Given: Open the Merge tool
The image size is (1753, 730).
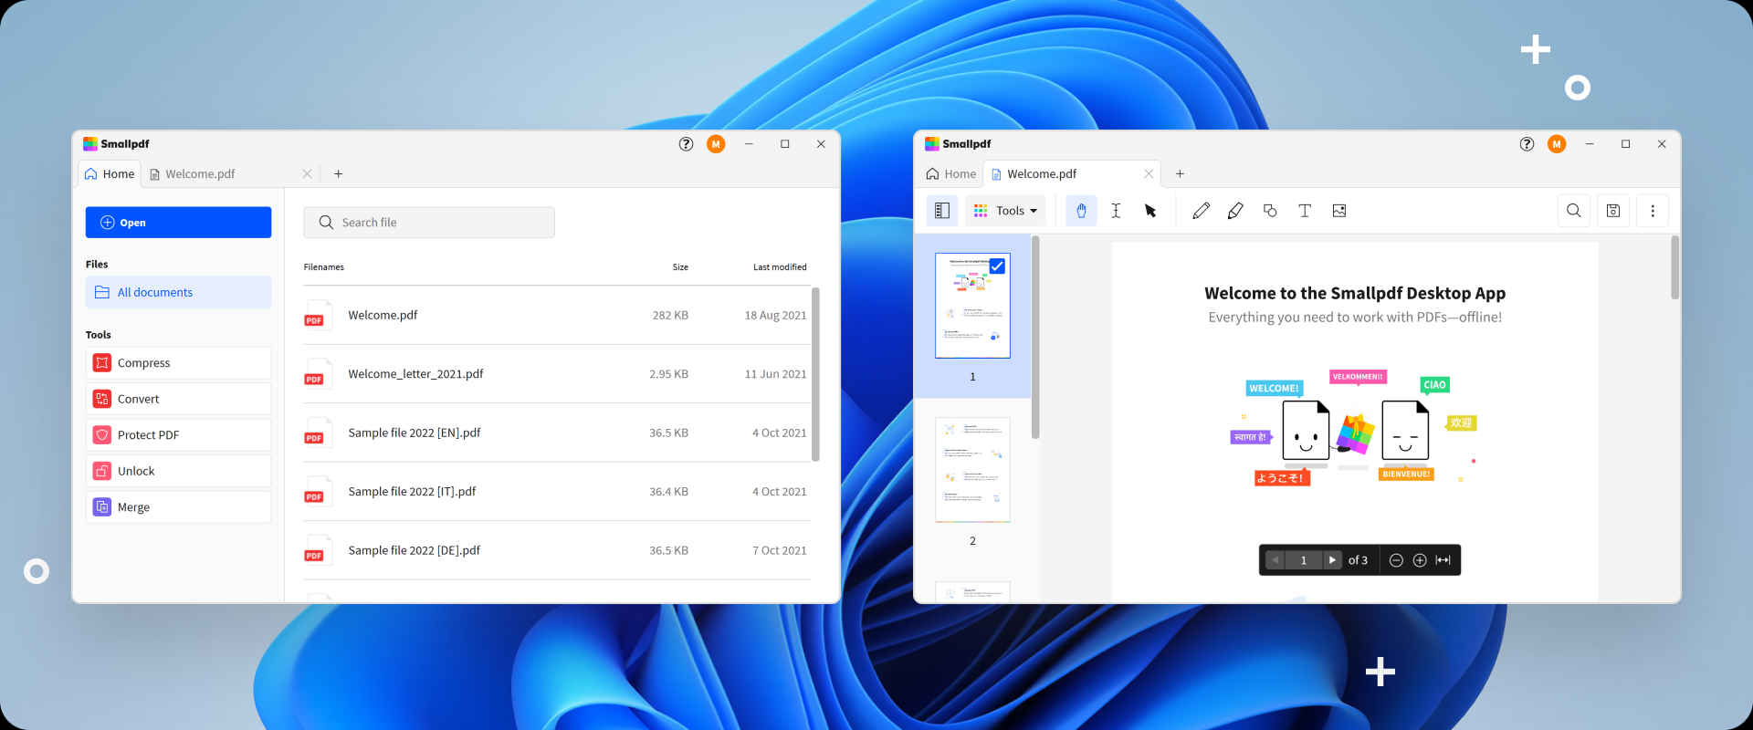Looking at the screenshot, I should tap(178, 507).
